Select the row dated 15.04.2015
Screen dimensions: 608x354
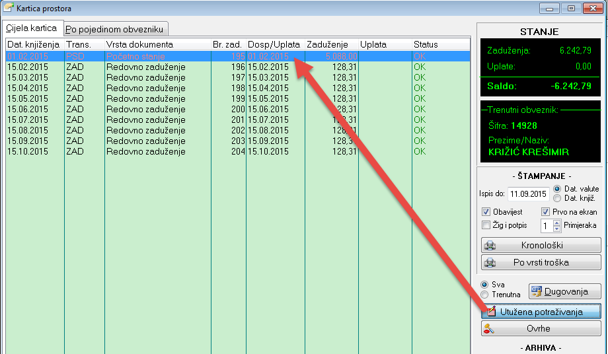click(238, 88)
